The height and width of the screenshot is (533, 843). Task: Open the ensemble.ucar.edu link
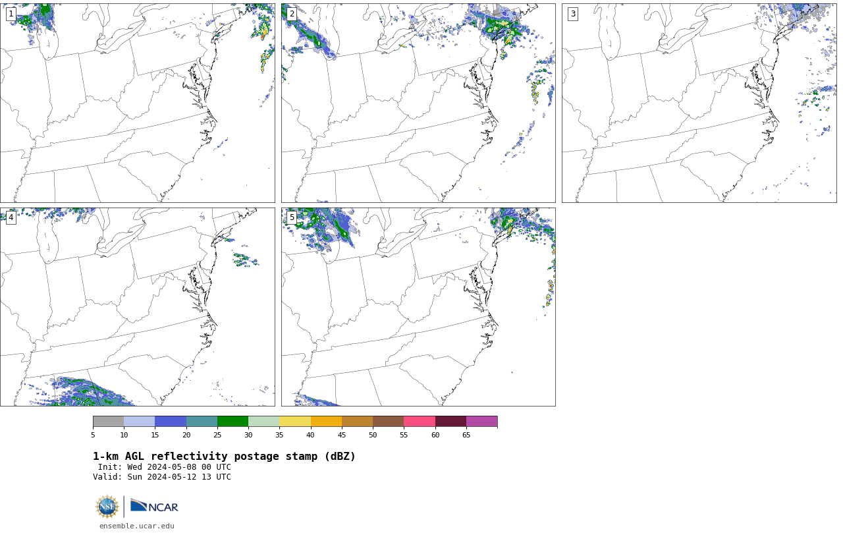pos(137,526)
